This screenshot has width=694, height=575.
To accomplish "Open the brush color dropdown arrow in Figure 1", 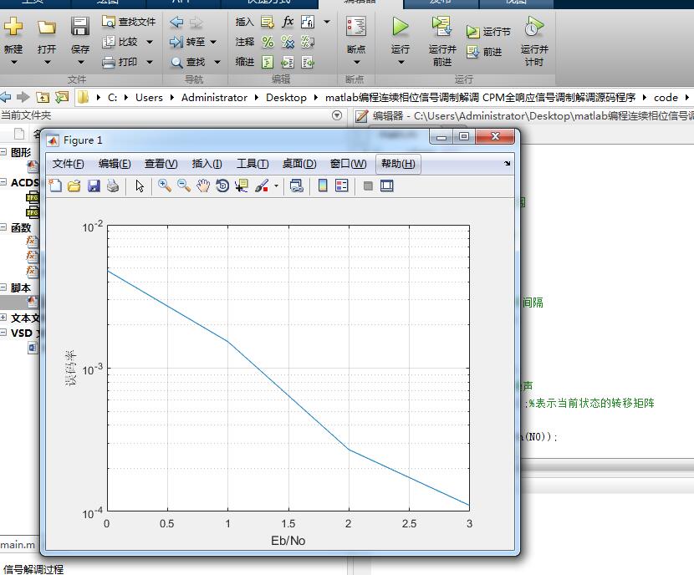I will click(x=276, y=186).
